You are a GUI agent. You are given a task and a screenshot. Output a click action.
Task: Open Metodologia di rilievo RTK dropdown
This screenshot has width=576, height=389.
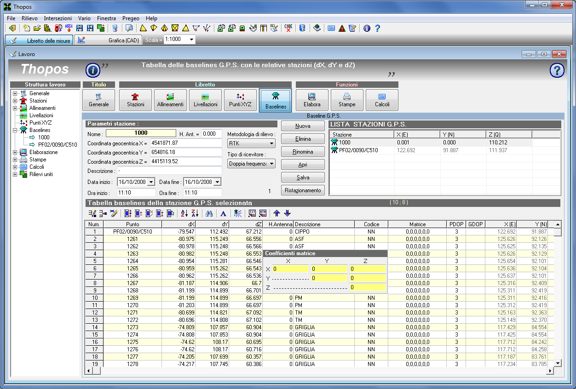pos(272,143)
